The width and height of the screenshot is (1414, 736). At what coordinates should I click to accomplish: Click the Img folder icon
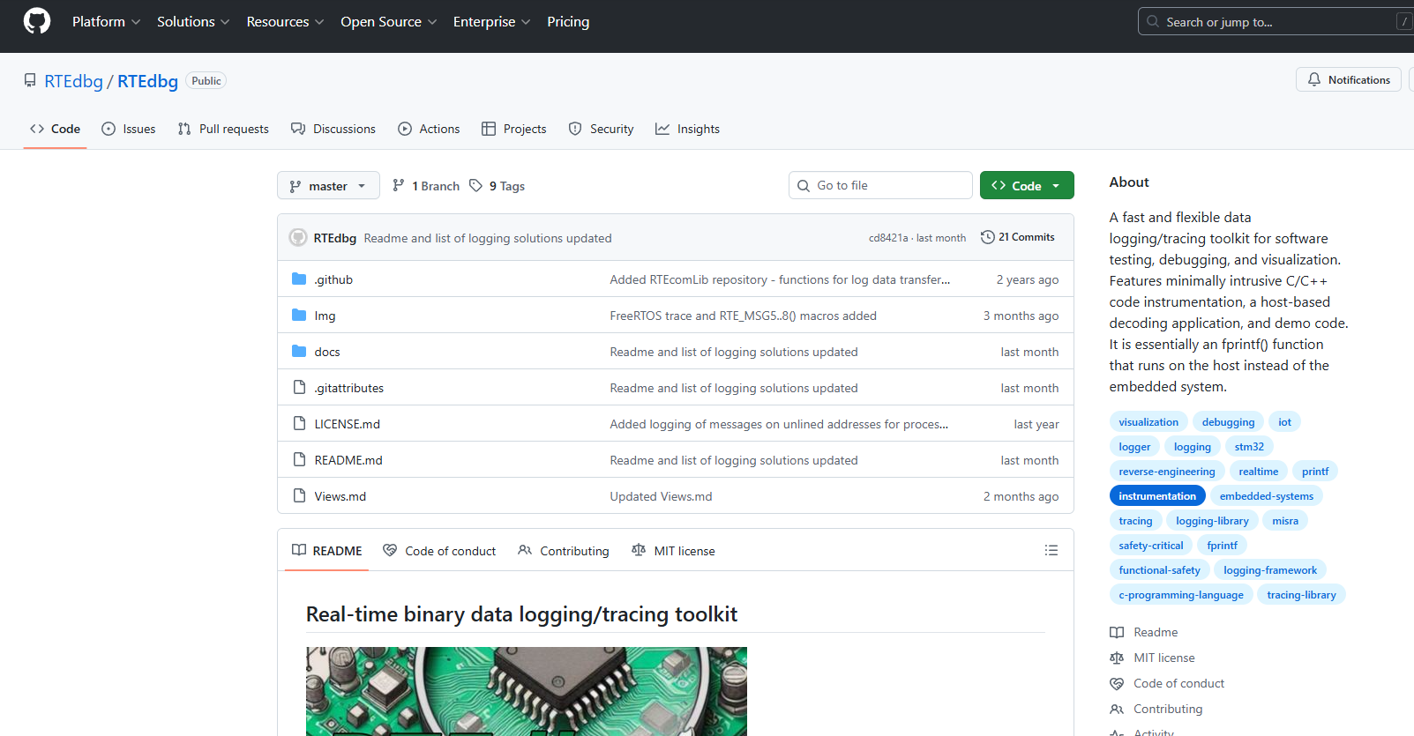point(299,316)
